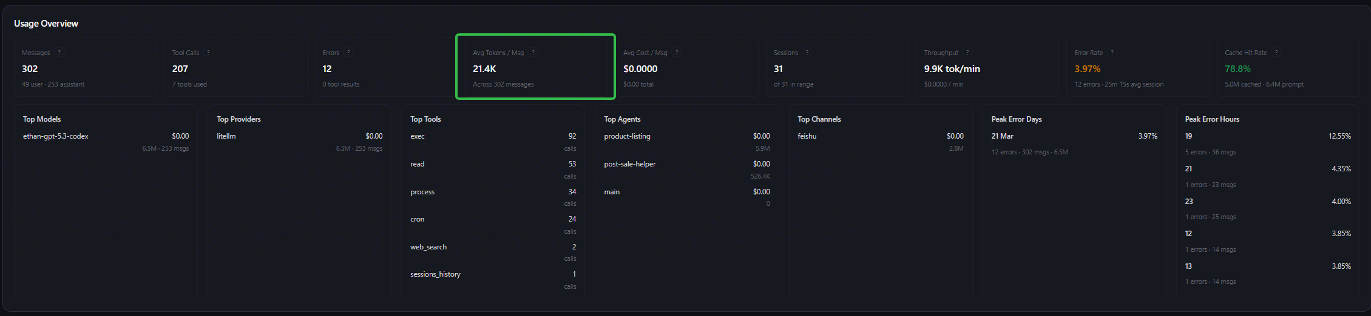Click the web_search tool row
This screenshot has width=1371, height=316.
point(428,247)
